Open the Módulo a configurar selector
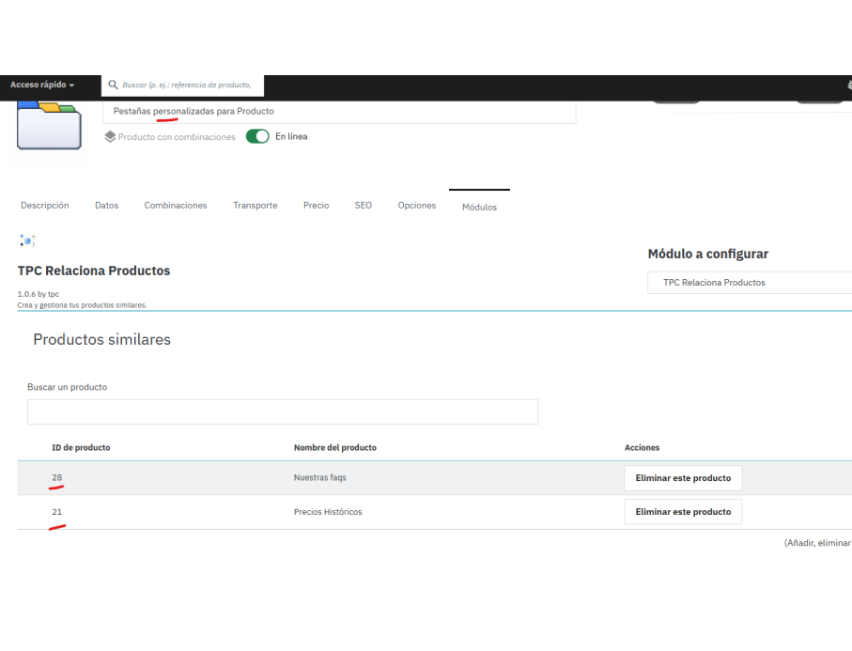852x651 pixels. tap(750, 283)
